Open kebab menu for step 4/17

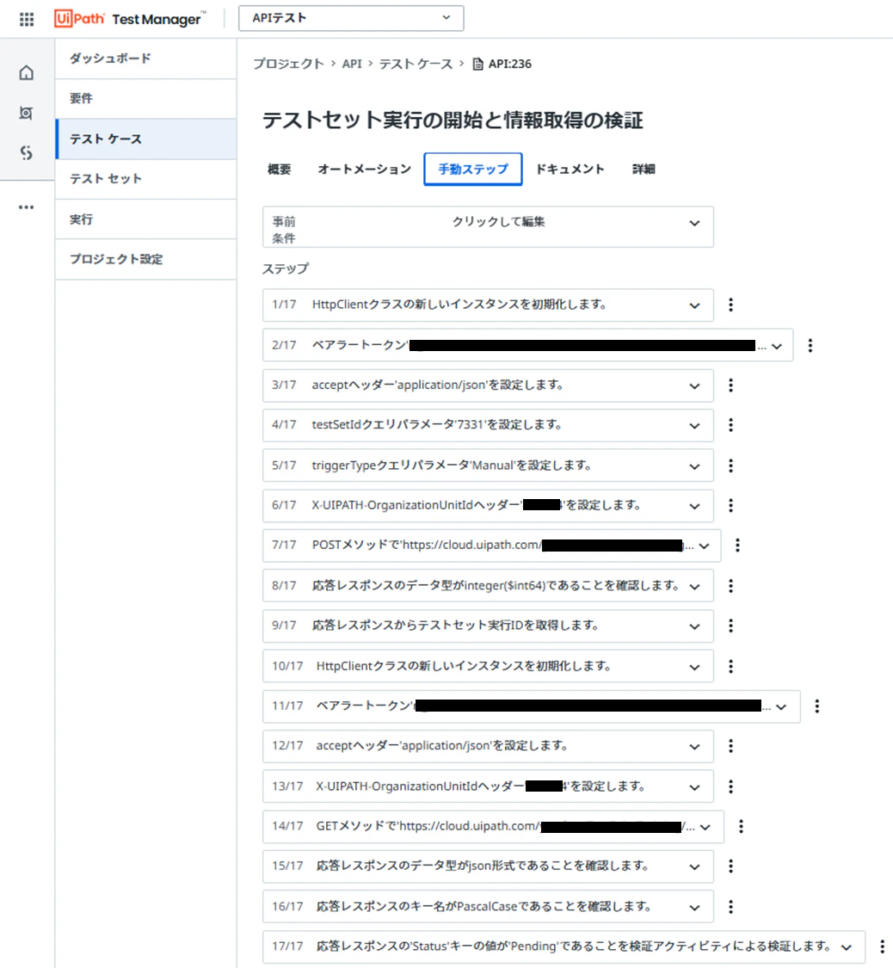730,425
